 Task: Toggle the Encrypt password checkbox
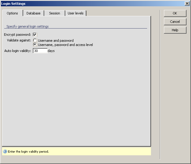click(x=35, y=35)
